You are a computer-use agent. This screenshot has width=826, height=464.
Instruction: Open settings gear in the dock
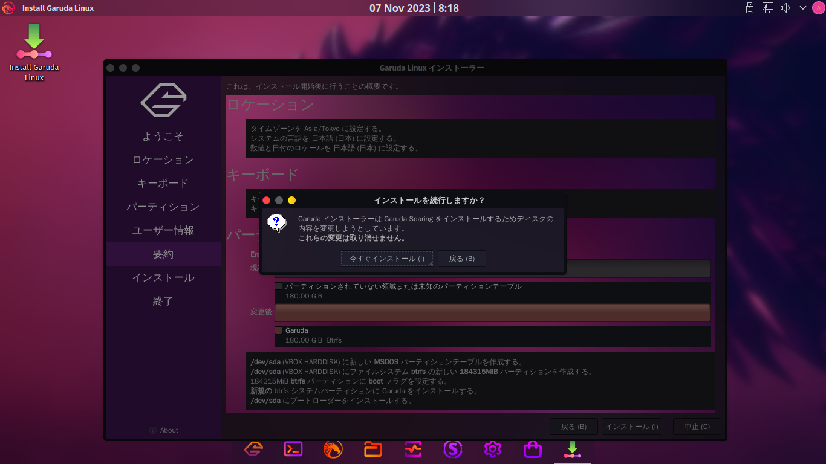(493, 449)
